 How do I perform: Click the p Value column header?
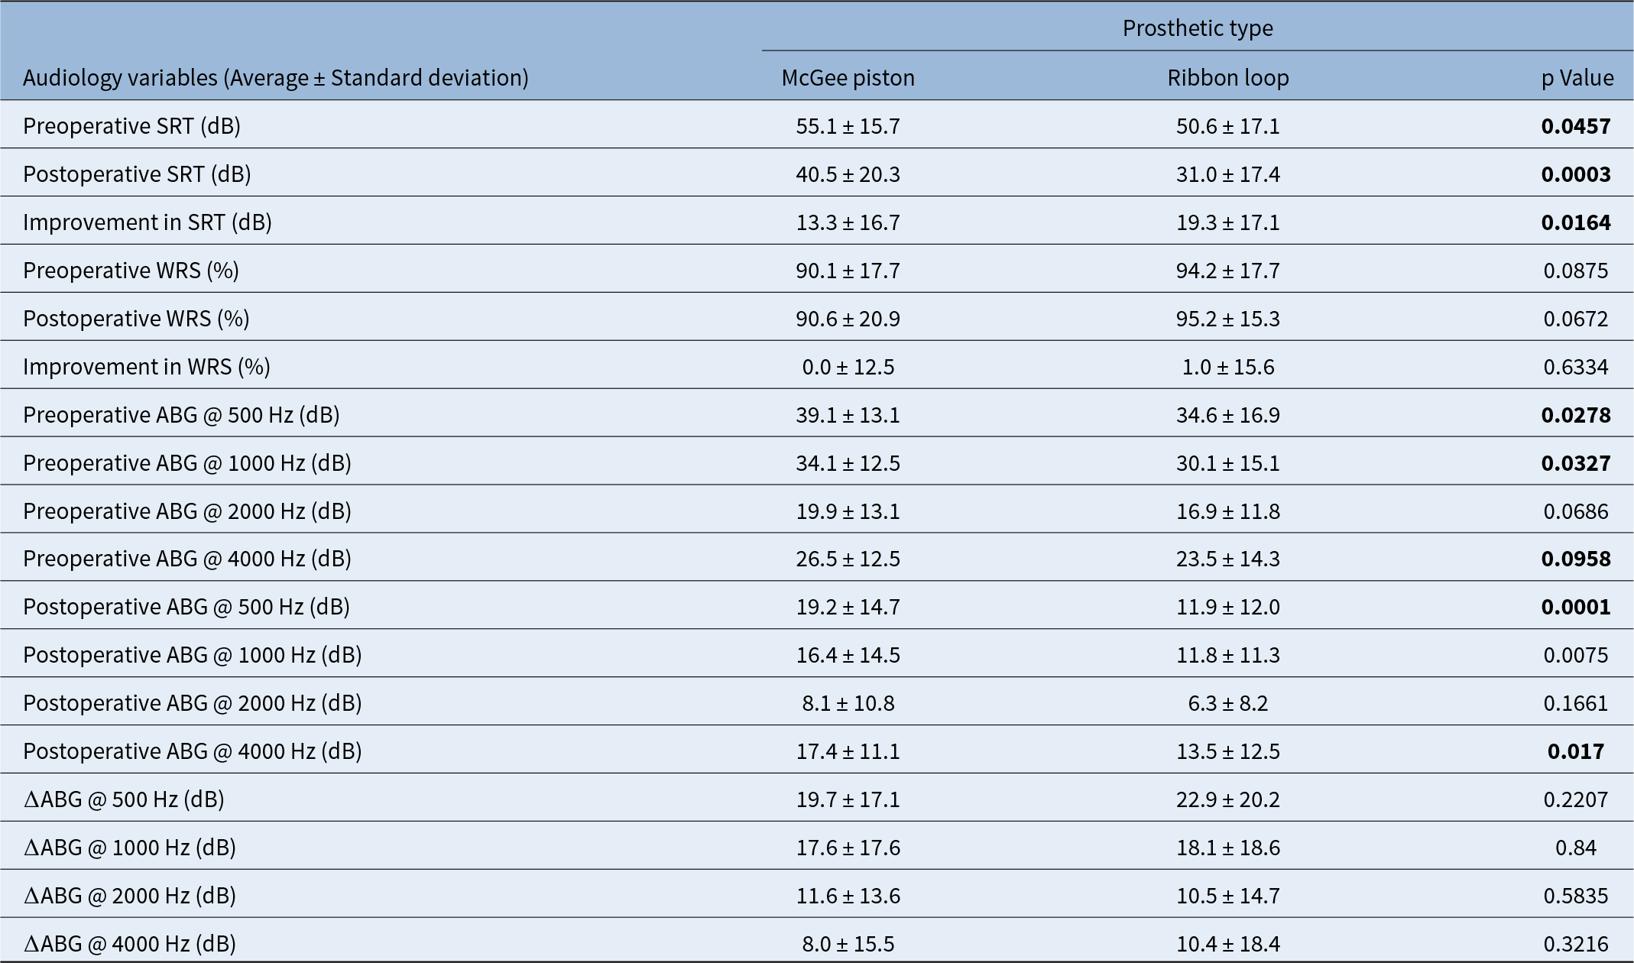pyautogui.click(x=1577, y=78)
